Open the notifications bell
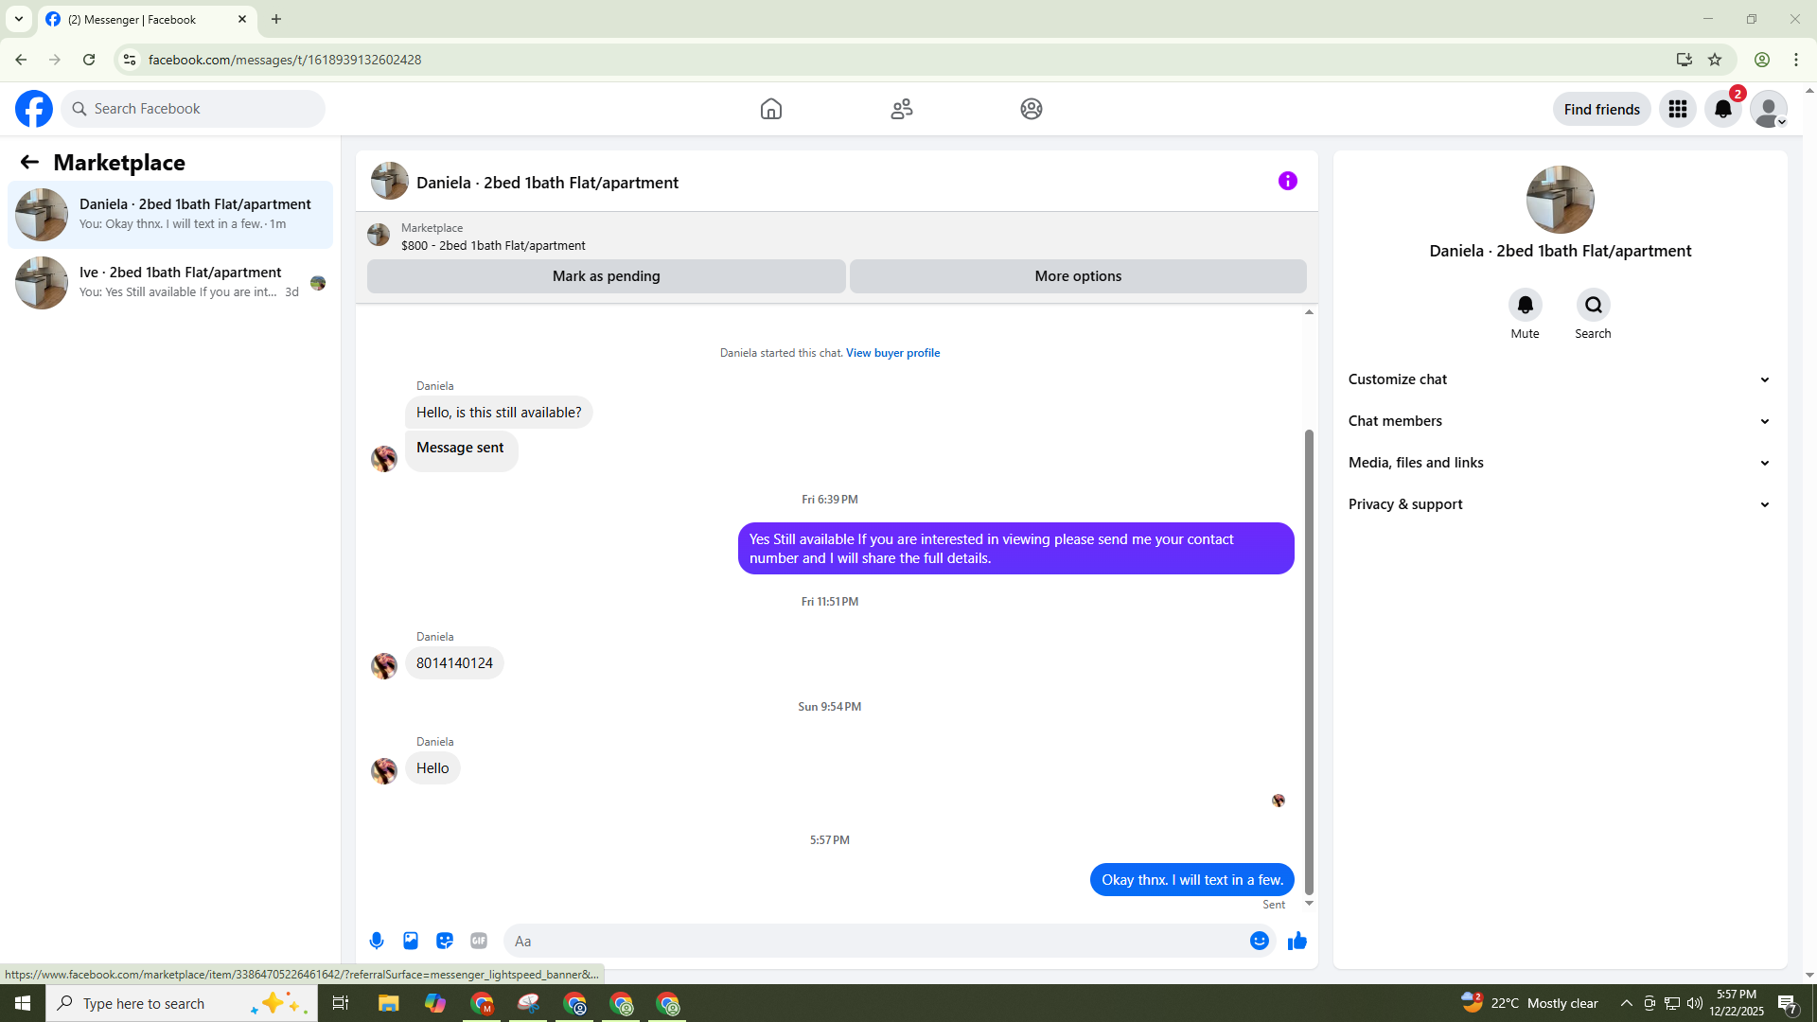The width and height of the screenshot is (1817, 1022). [1722, 109]
